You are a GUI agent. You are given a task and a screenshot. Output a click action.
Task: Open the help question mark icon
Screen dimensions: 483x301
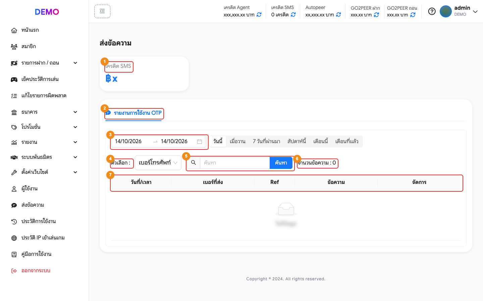(432, 11)
